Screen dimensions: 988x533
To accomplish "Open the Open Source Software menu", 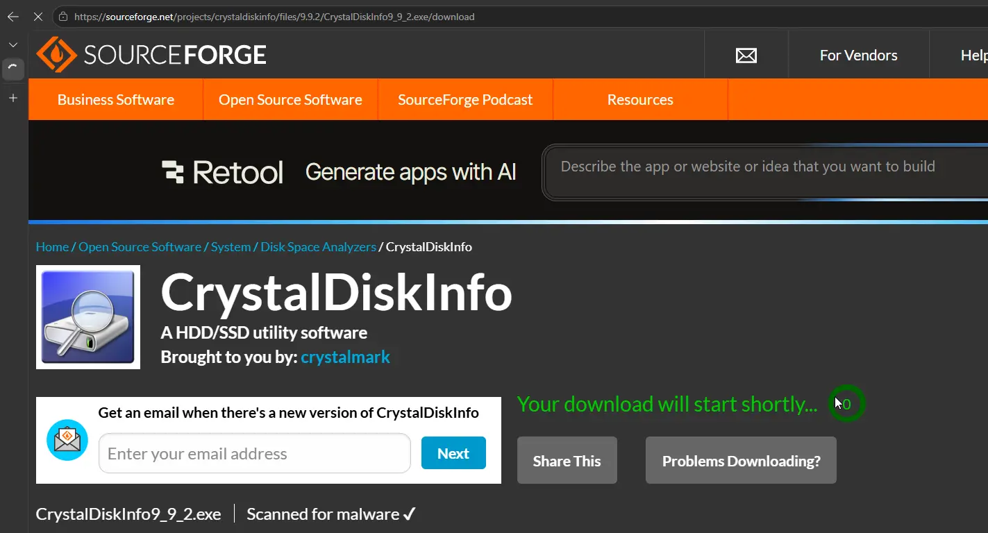I will click(290, 99).
